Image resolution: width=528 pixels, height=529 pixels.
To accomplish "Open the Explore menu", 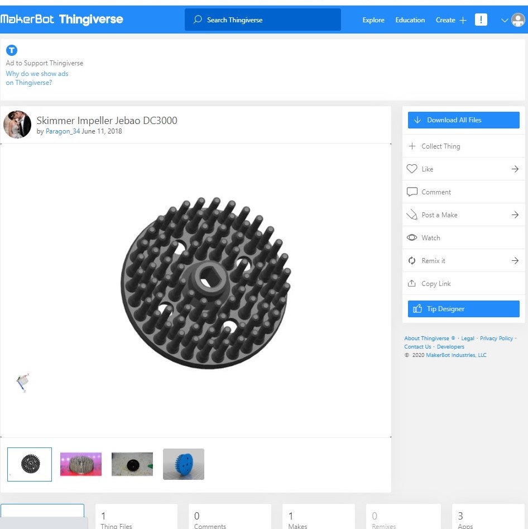I will click(x=373, y=20).
